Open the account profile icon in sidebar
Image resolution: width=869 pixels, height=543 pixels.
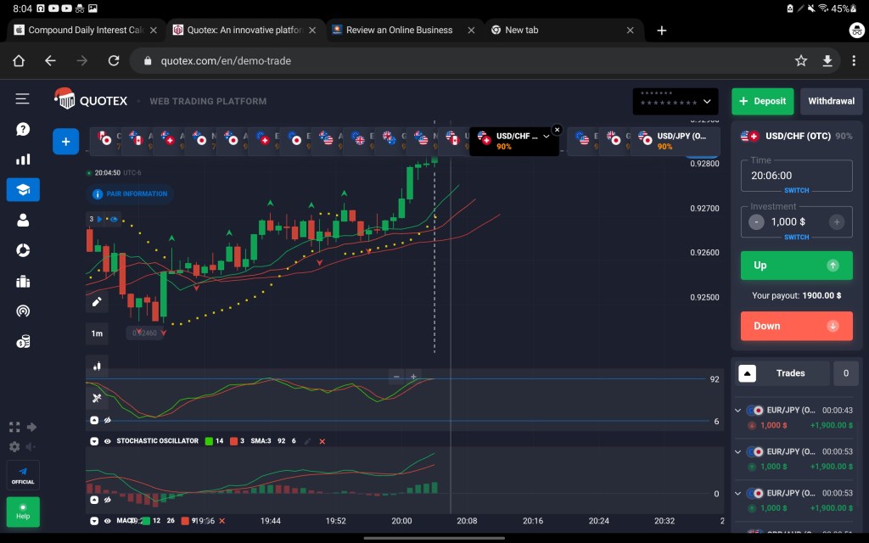coord(23,220)
